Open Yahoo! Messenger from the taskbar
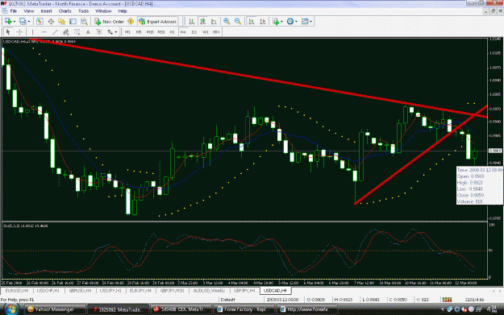Image resolution: width=504 pixels, height=315 pixels. point(56,309)
